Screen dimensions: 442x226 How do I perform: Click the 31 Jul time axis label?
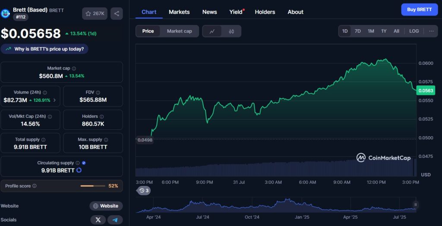point(239,182)
